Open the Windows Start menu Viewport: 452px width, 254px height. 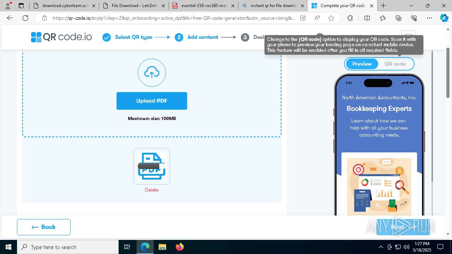[x=8, y=247]
